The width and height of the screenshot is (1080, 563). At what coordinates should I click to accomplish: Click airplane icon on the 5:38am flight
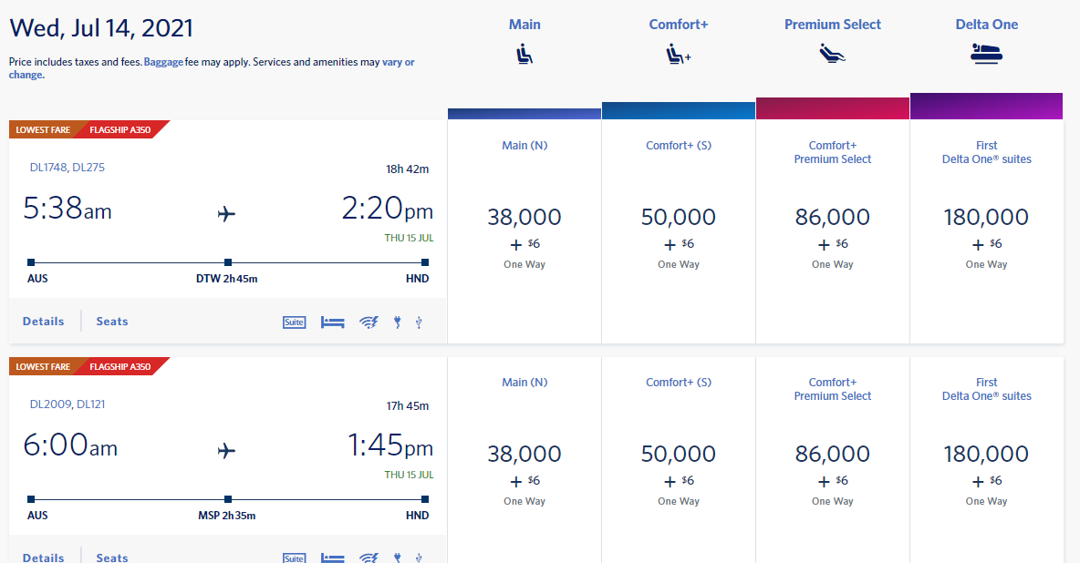[226, 214]
